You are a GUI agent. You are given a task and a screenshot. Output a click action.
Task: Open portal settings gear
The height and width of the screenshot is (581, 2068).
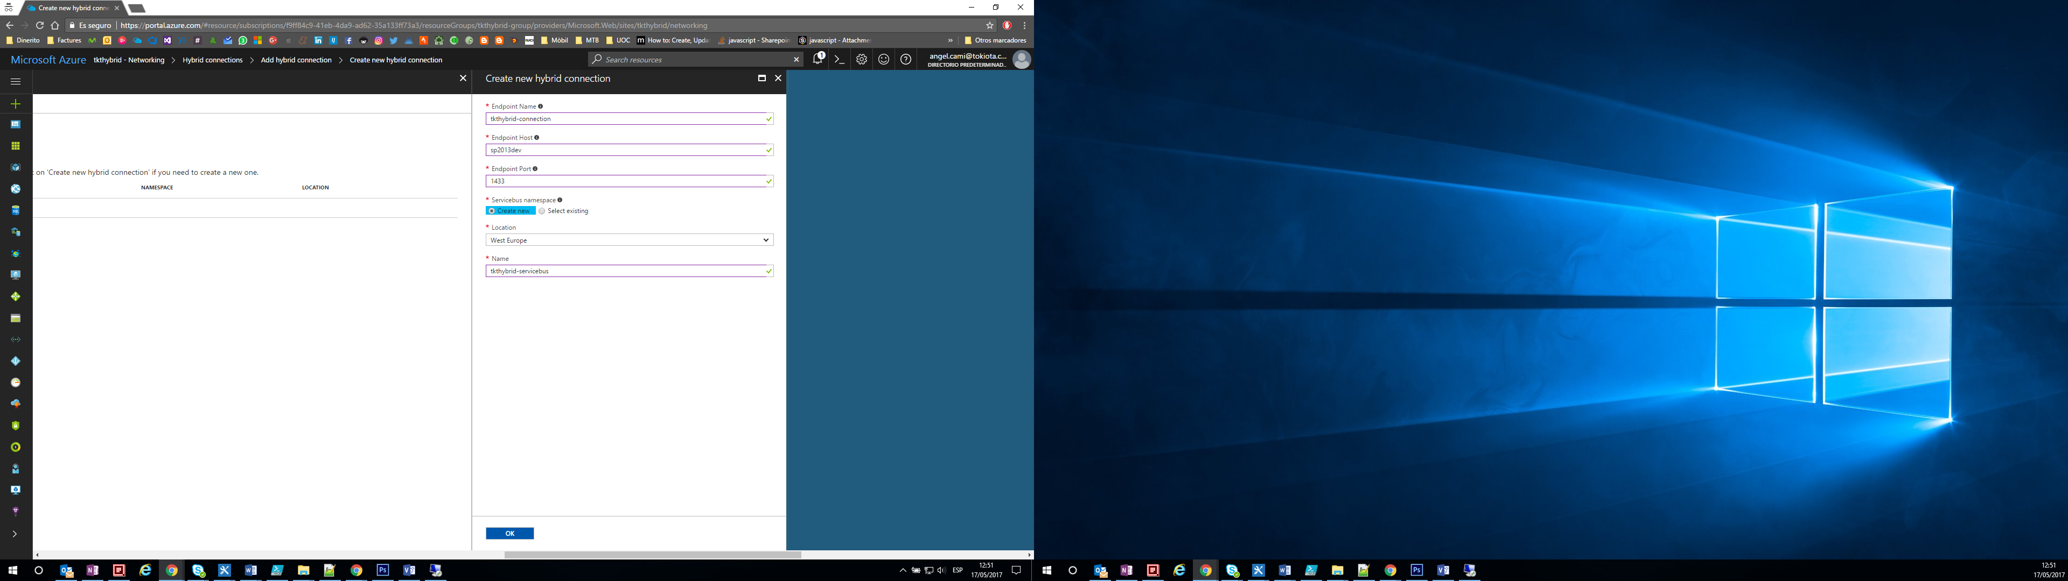click(862, 59)
